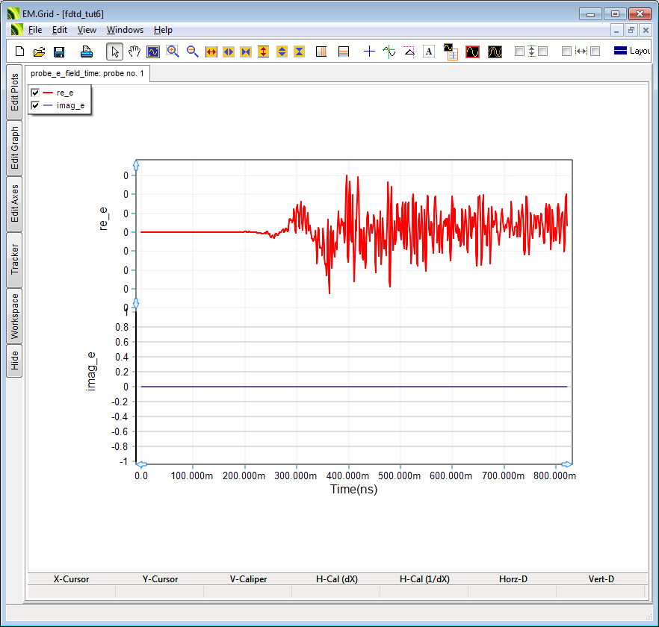Image resolution: width=659 pixels, height=627 pixels.
Task: Click the crosshair cursor tool icon
Action: pyautogui.click(x=369, y=52)
